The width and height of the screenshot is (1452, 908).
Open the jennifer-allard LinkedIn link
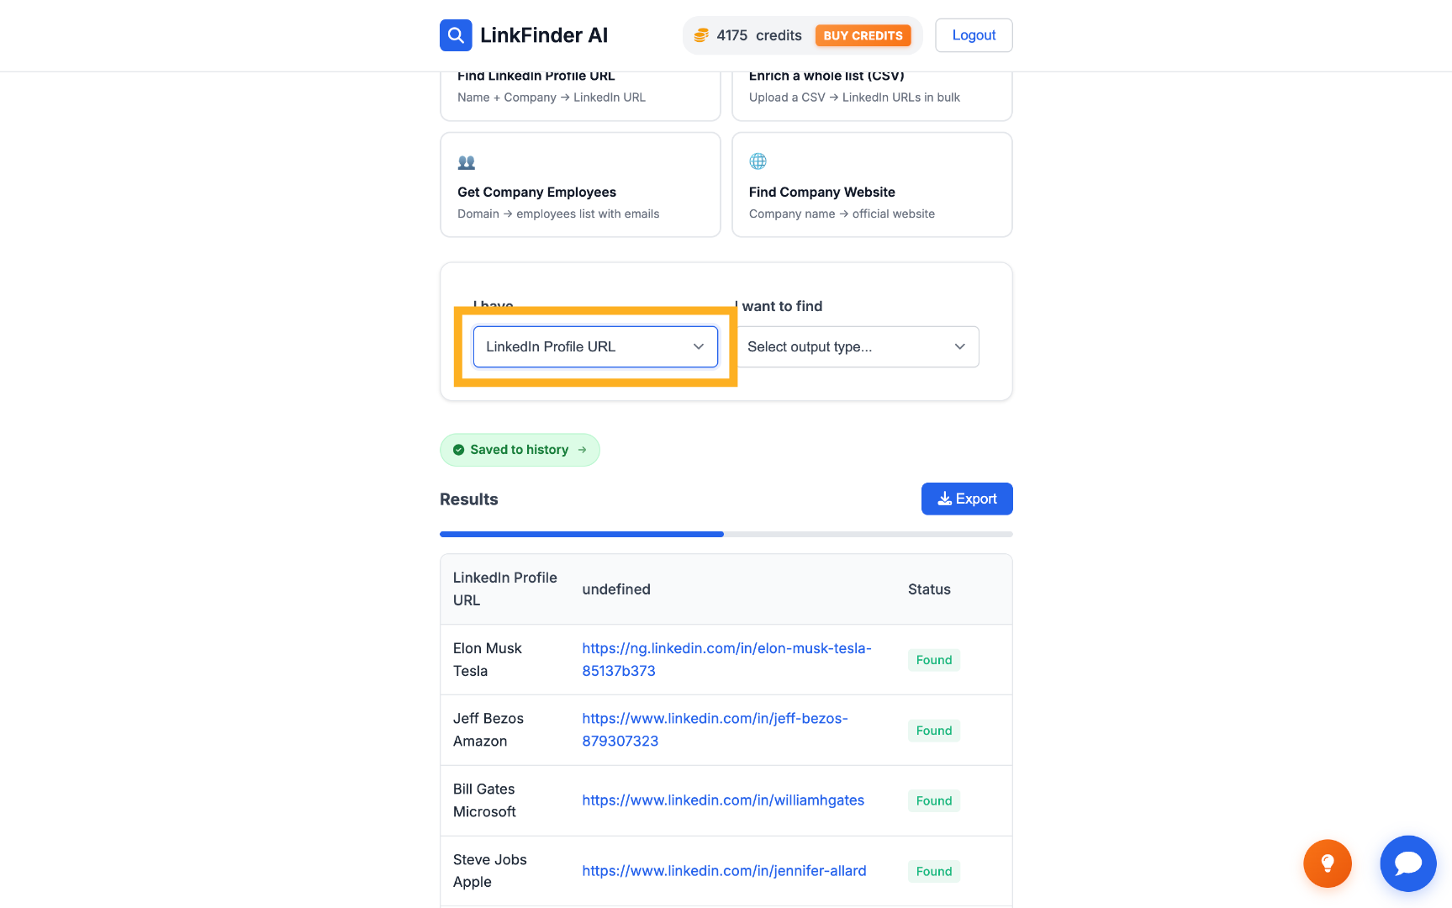tap(724, 871)
